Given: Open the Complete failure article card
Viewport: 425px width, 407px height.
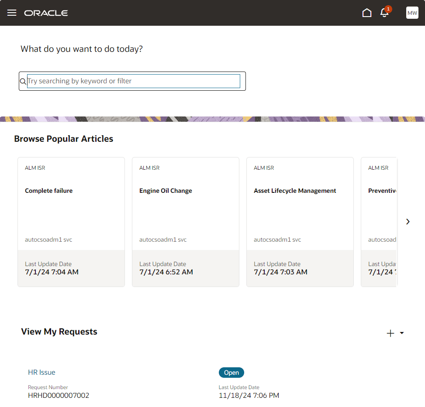Looking at the screenshot, I should 71,222.
